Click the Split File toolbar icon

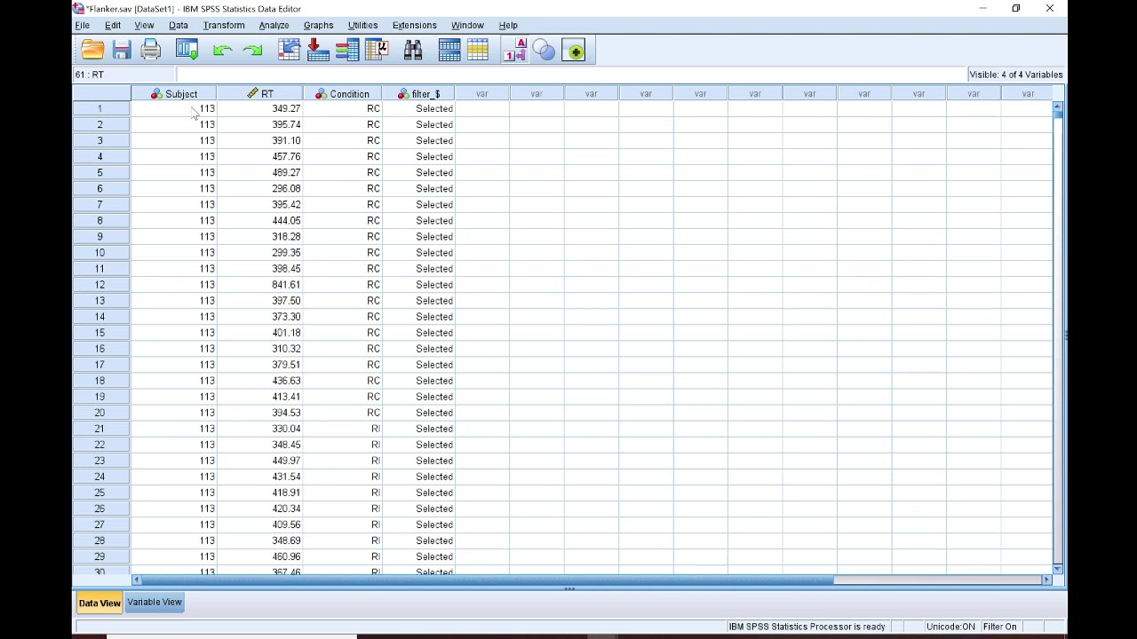pyautogui.click(x=449, y=51)
